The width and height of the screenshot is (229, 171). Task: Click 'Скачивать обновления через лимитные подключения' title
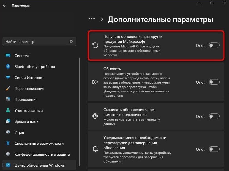click(x=129, y=112)
